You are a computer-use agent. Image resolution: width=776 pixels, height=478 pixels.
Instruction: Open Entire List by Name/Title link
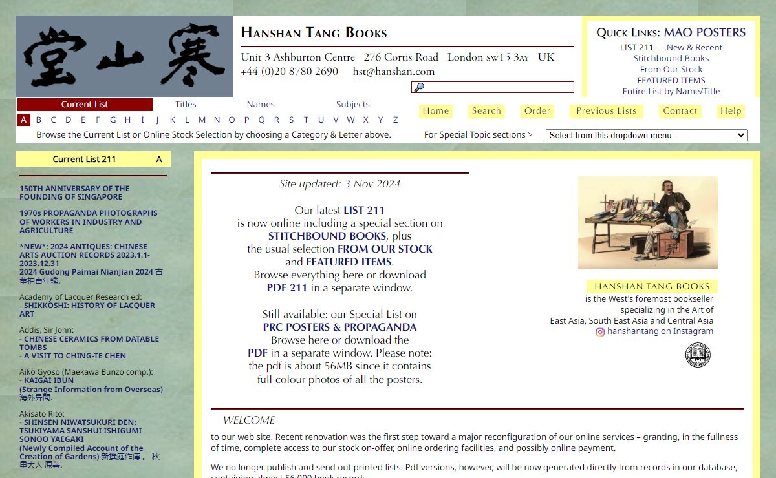coord(671,91)
